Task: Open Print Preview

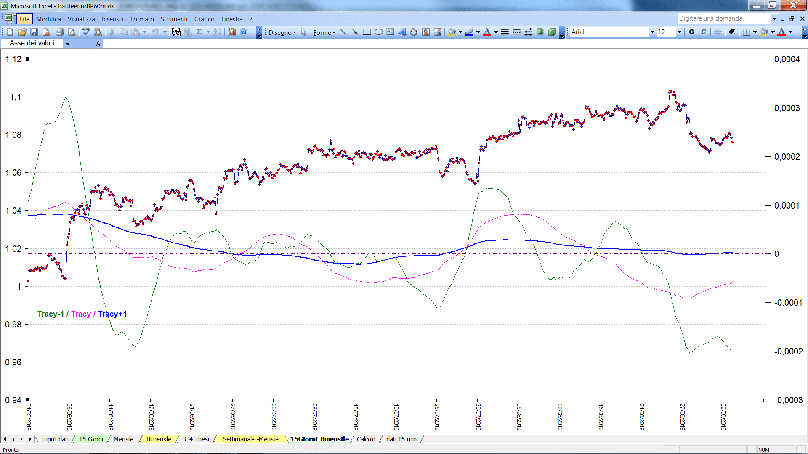Action: 72,32
